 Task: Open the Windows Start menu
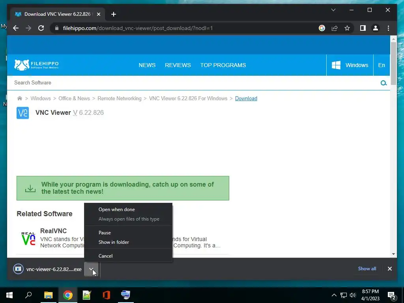(9, 295)
